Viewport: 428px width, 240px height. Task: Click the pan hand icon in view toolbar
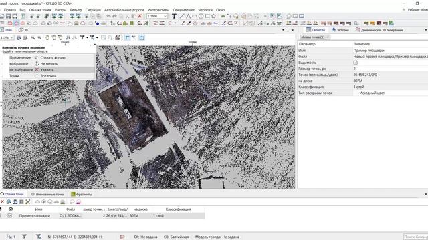click(x=47, y=37)
